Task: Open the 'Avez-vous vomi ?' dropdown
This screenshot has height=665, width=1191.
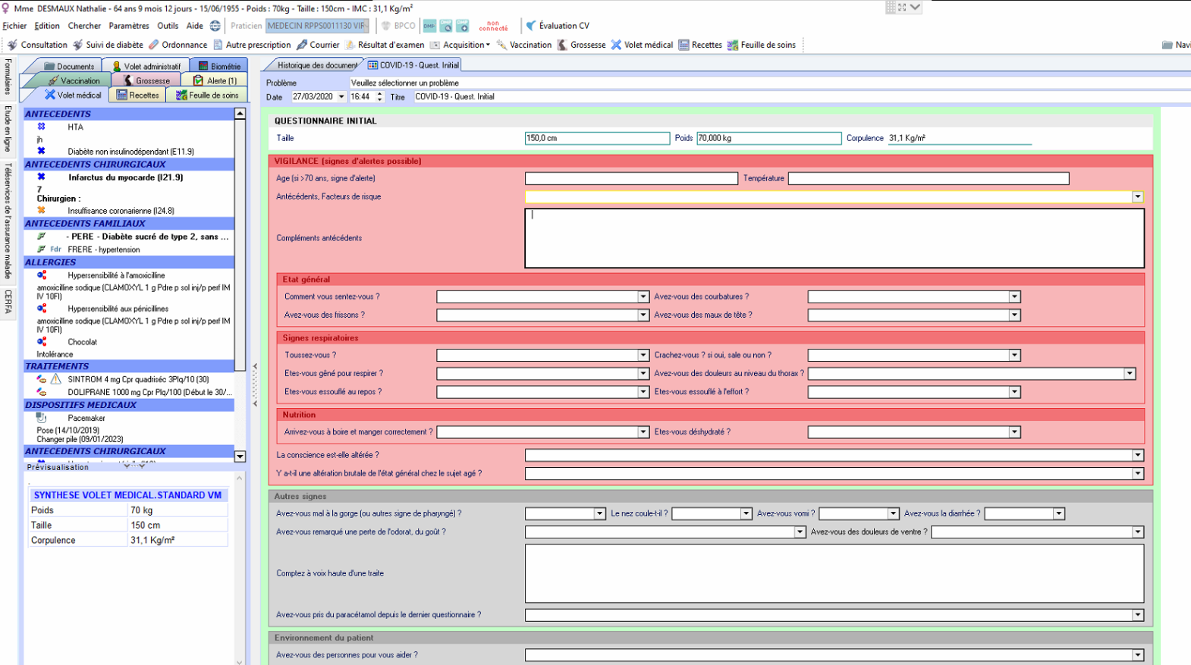Action: click(x=894, y=514)
